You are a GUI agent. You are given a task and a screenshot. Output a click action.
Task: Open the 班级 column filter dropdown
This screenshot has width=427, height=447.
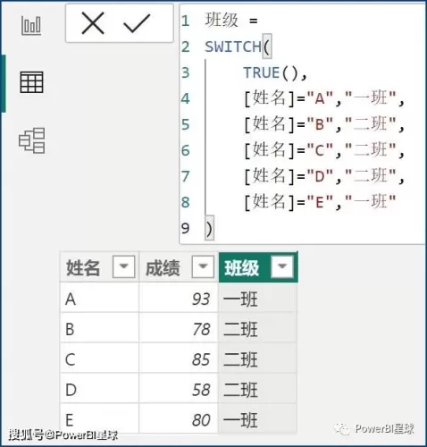point(282,266)
